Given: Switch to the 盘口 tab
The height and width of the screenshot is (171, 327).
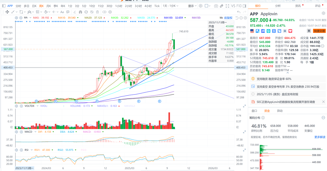Looking at the screenshot, I should [x=254, y=111].
